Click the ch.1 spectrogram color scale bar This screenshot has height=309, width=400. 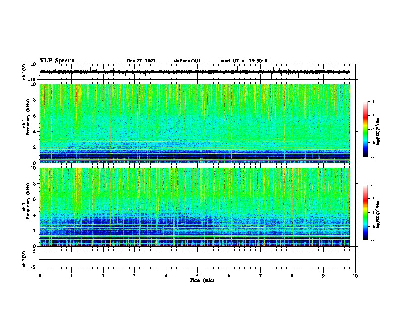coord(366,129)
